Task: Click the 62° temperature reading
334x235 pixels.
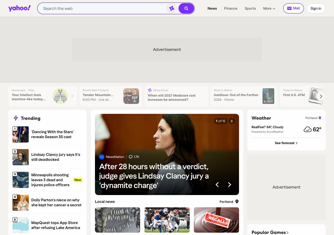Action: click(317, 130)
